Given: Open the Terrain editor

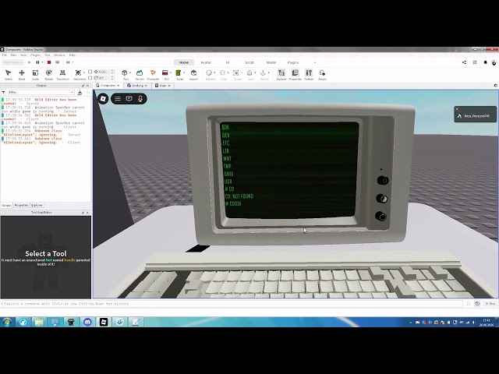Looking at the screenshot, I should (x=140, y=75).
